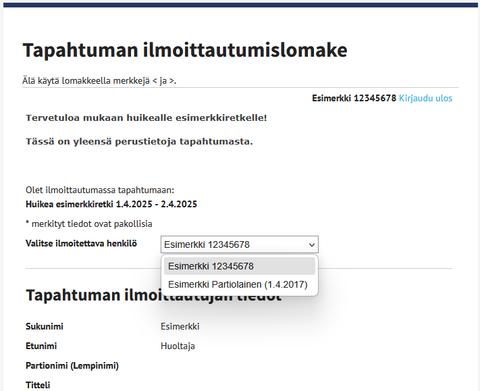Click the Tervetuloa mukaan welcome text
Image resolution: width=480 pixels, height=391 pixels.
[146, 118]
